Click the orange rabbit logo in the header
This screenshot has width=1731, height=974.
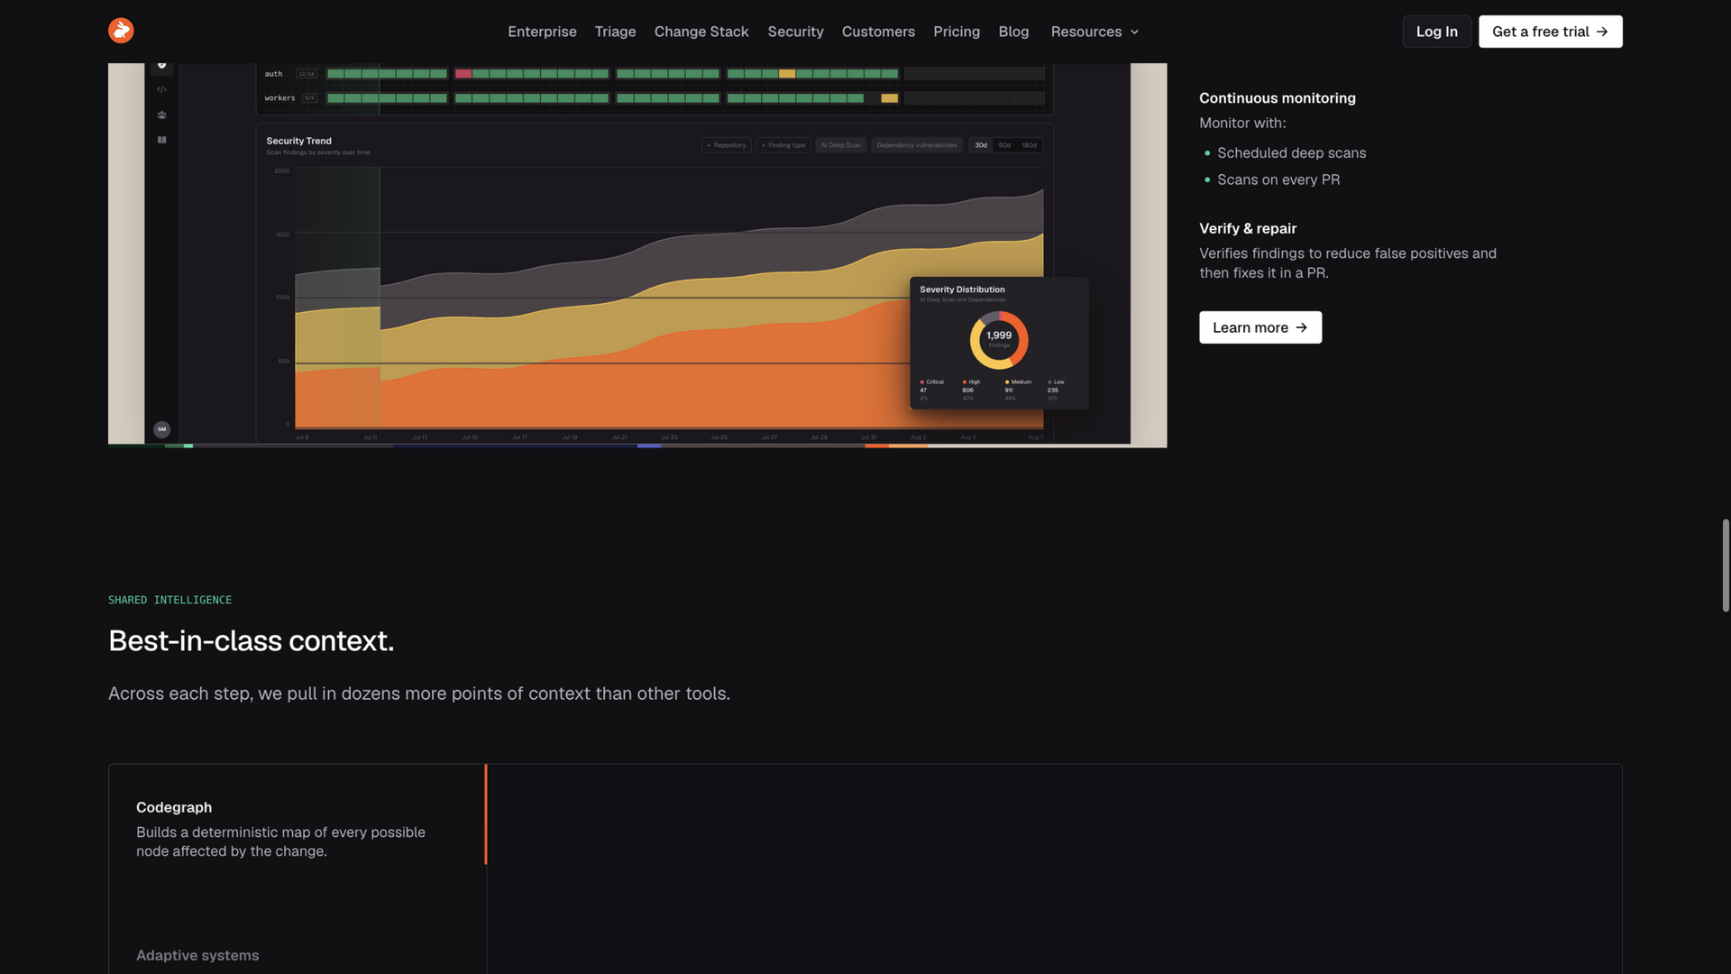point(121,31)
